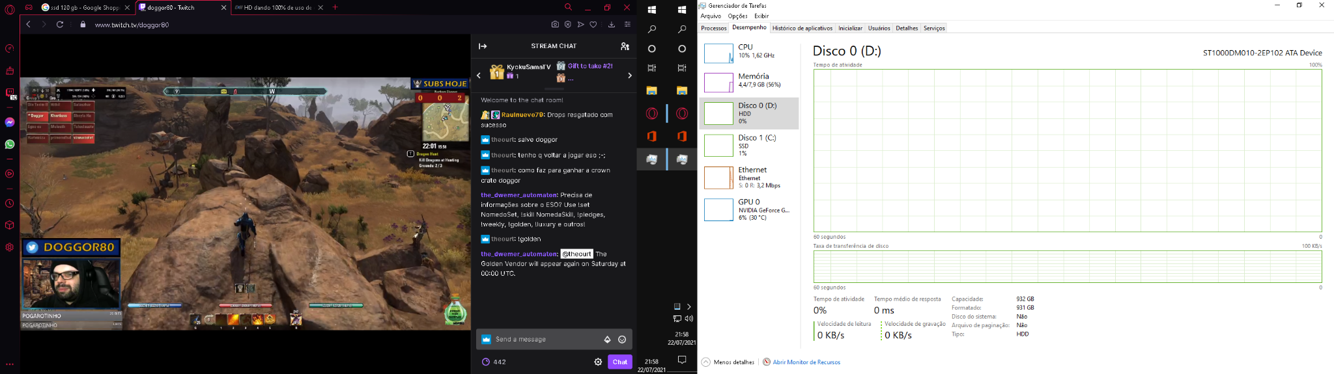This screenshot has height=374, width=1334.
Task: Collapse with Menos detalhes
Action: click(728, 362)
